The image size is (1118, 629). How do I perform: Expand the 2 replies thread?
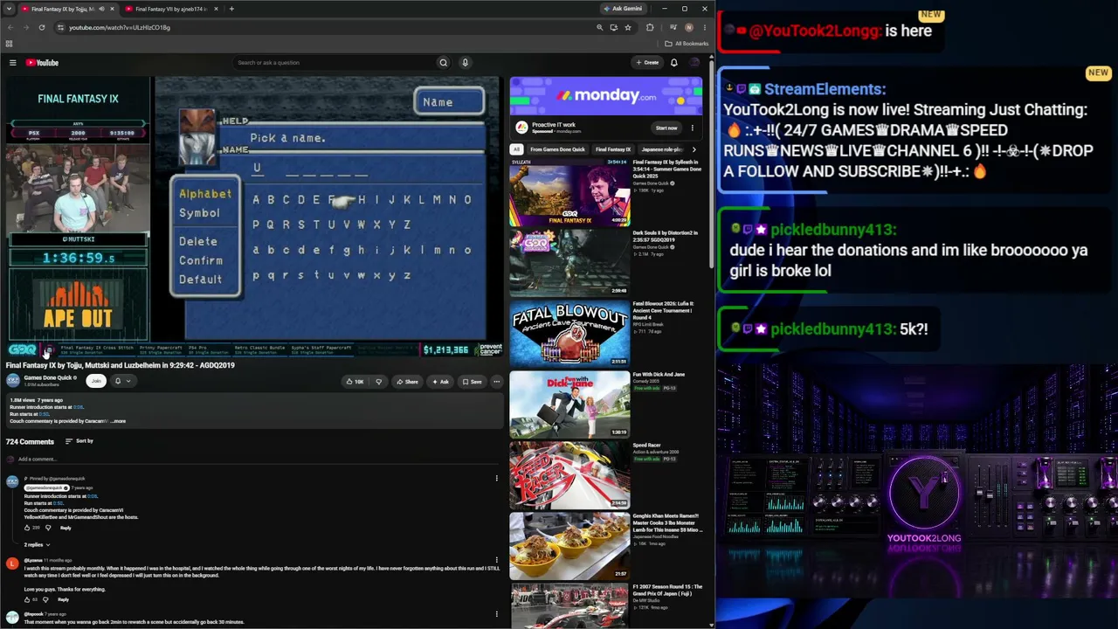[37, 544]
